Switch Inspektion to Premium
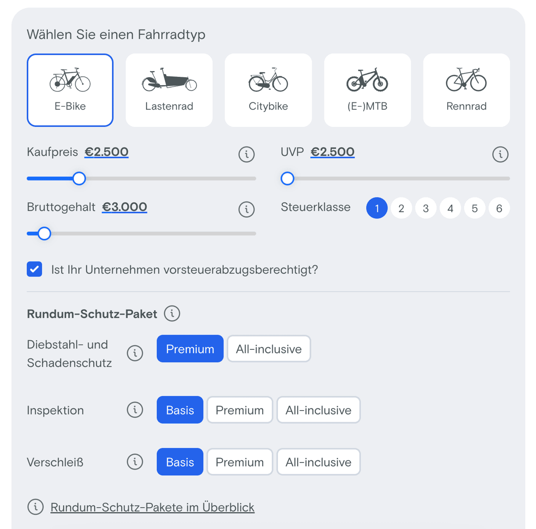 (240, 410)
